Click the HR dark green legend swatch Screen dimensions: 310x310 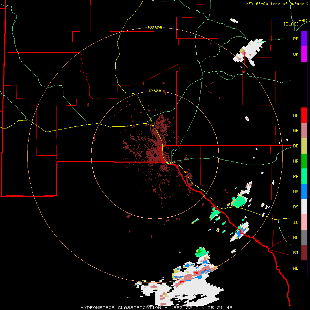pyautogui.click(x=304, y=161)
